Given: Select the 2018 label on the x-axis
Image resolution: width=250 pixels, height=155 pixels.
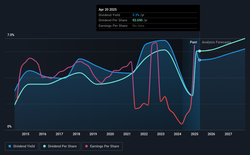Looking at the screenshot, I should pyautogui.click(x=76, y=134).
